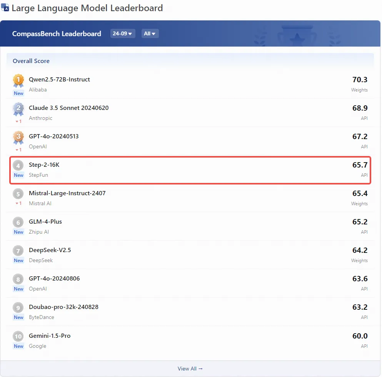Viewport: 382px width, 377px height.
Task: Click the 63.2 overall score
Action: (x=360, y=307)
